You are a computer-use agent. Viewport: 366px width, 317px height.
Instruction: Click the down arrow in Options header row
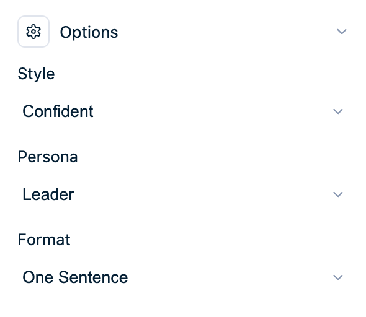pos(341,32)
